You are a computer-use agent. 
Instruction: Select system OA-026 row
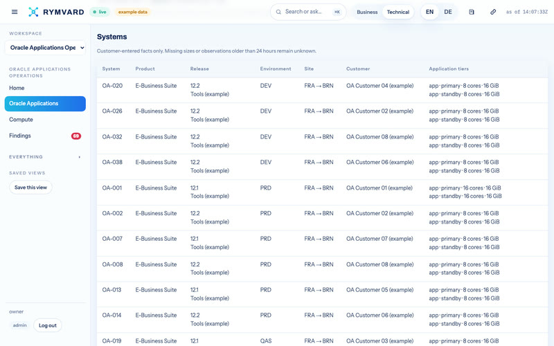pos(322,116)
